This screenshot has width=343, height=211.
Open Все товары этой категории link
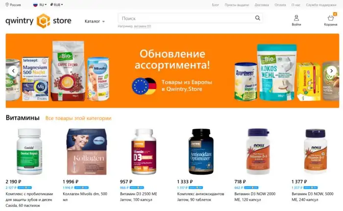click(x=78, y=118)
